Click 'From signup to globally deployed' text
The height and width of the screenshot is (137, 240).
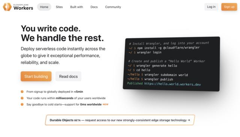(x=55, y=92)
